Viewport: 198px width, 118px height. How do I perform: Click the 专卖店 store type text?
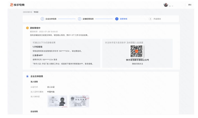click(36, 12)
